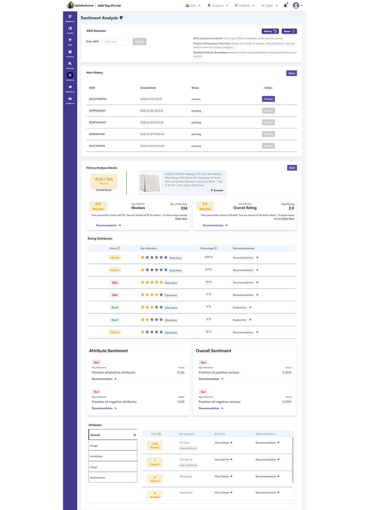Open the Content sidebar icon
The height and width of the screenshot is (510, 369).
tap(70, 29)
